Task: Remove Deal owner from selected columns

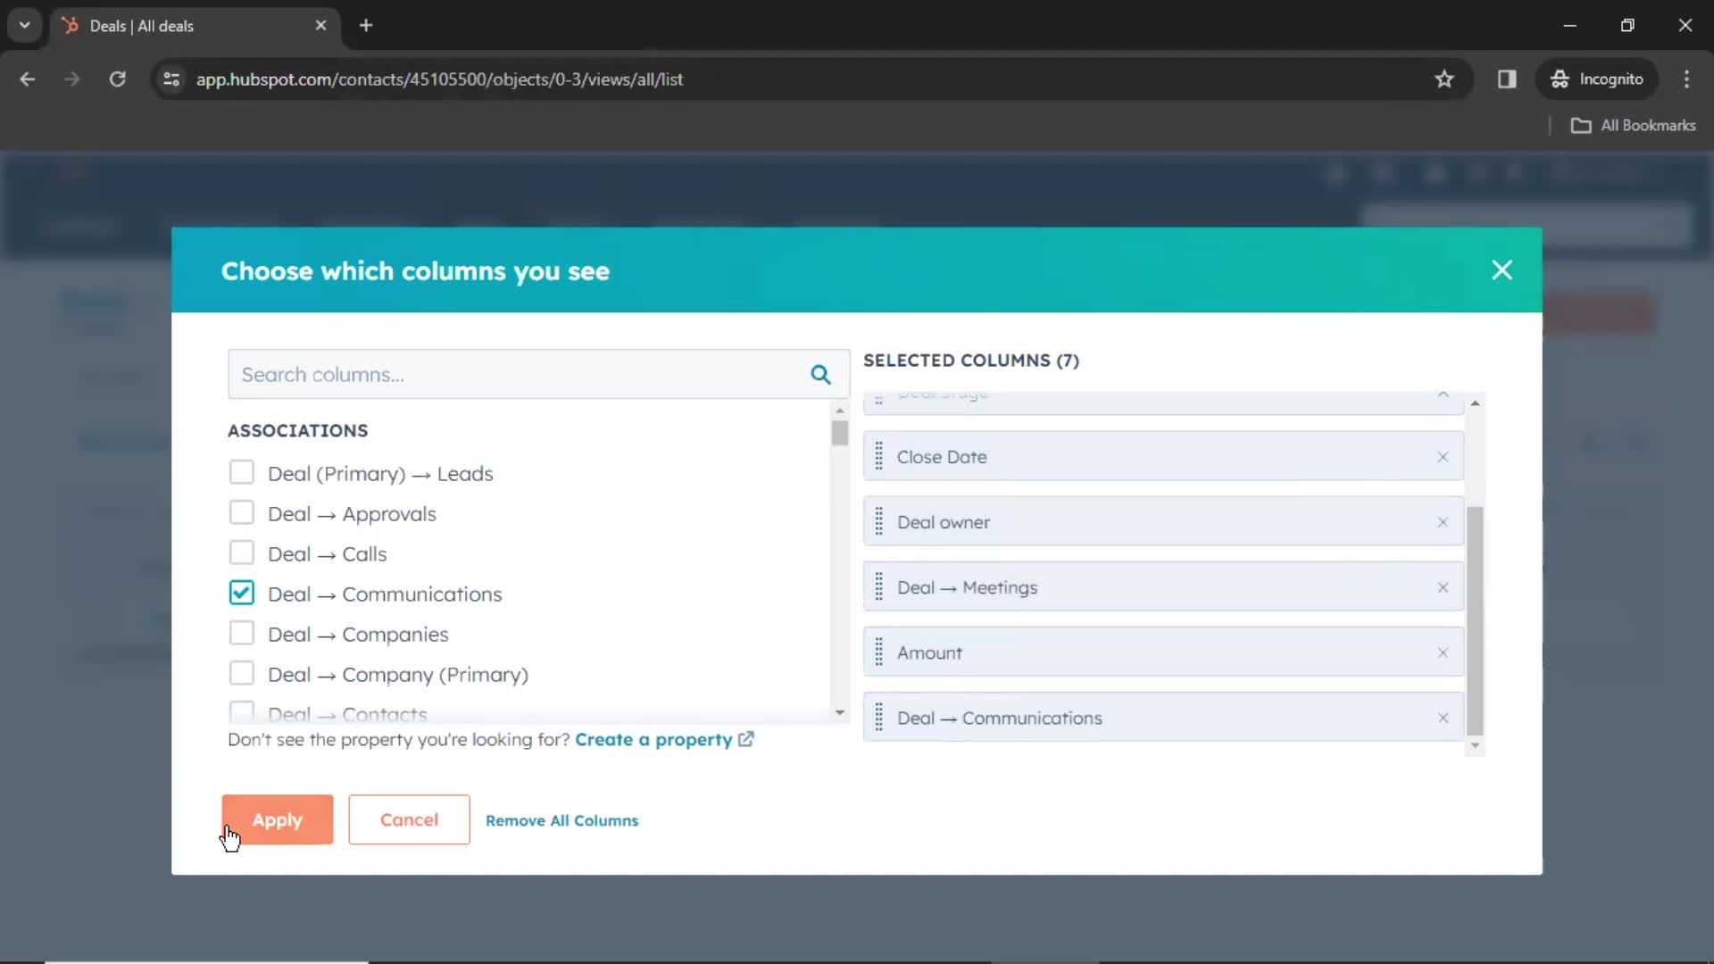Action: (1443, 522)
